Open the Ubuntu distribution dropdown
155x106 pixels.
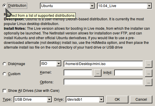pyautogui.click(x=67, y=6)
